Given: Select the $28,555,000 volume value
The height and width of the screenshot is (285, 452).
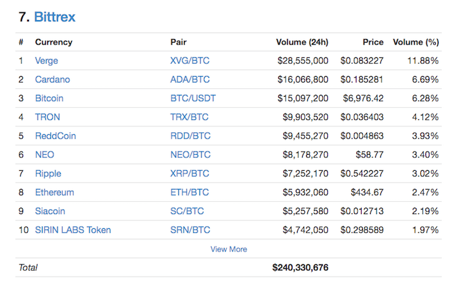Looking at the screenshot, I should tap(303, 61).
